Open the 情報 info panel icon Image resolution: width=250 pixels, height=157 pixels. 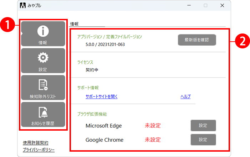point(43,32)
